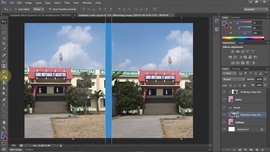The width and height of the screenshot is (270, 152).
Task: Select the Dodge tool
Action: 4,94
